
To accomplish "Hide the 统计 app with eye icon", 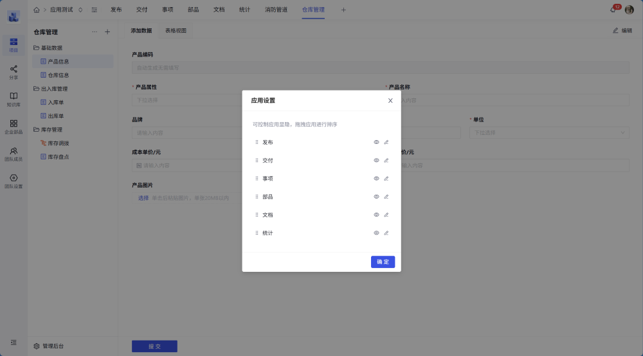I will pos(377,233).
